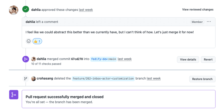Open commit 67cd278 link
The width and height of the screenshot is (221, 111).
click(x=77, y=59)
